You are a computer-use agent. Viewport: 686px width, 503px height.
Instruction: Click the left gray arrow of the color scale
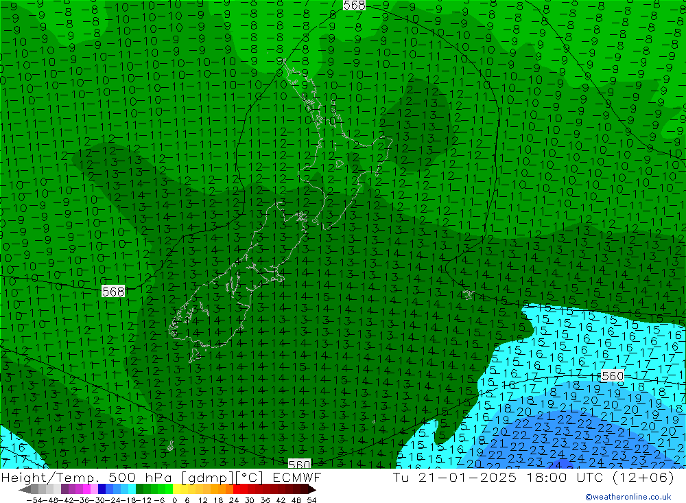[x=25, y=489]
